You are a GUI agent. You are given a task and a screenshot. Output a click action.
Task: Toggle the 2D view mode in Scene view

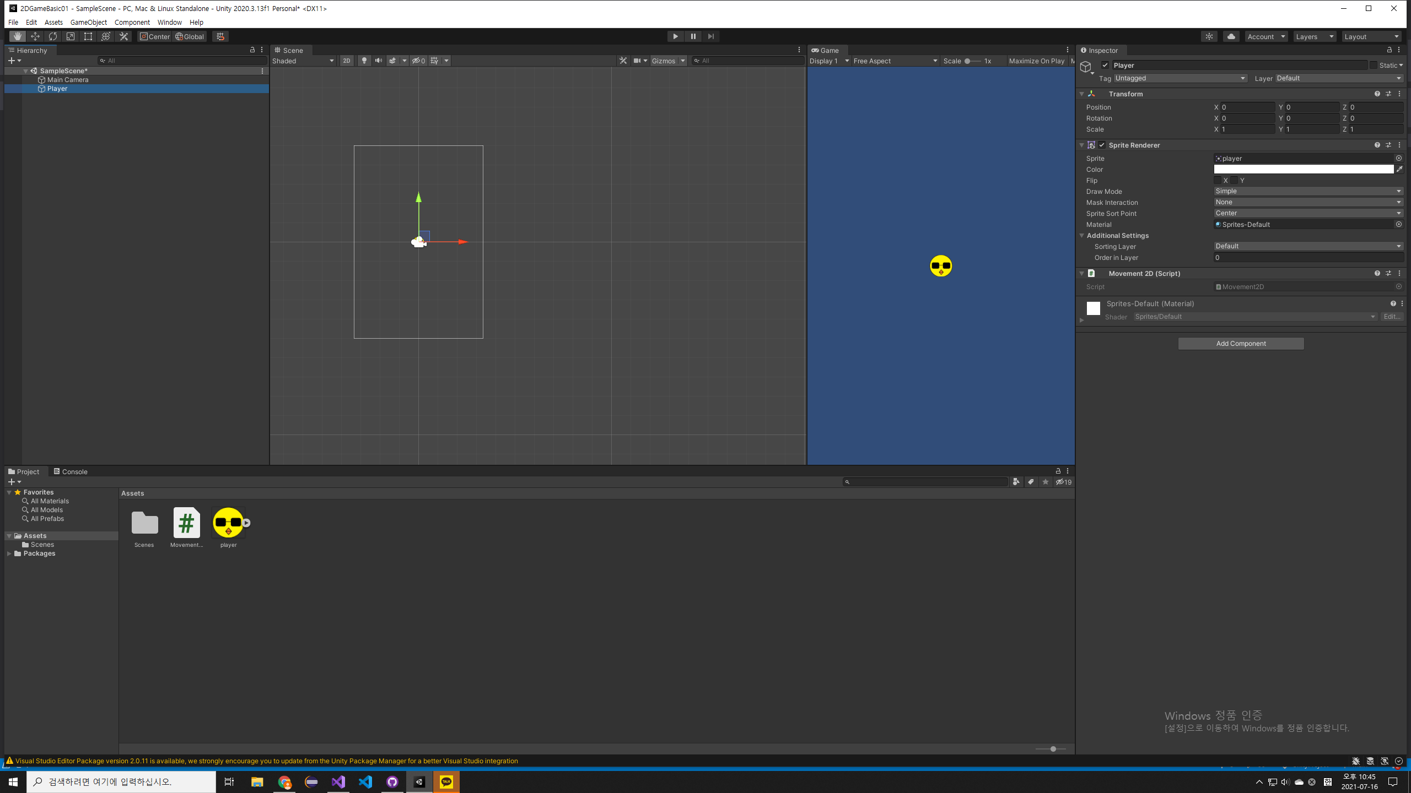[346, 61]
